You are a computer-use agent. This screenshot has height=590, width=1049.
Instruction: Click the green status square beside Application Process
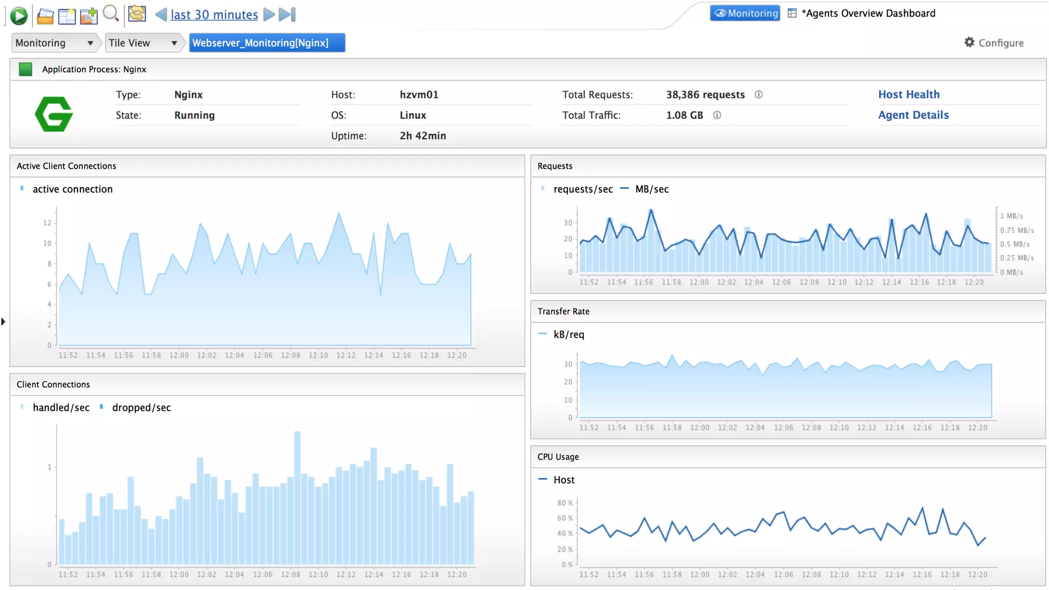point(26,69)
